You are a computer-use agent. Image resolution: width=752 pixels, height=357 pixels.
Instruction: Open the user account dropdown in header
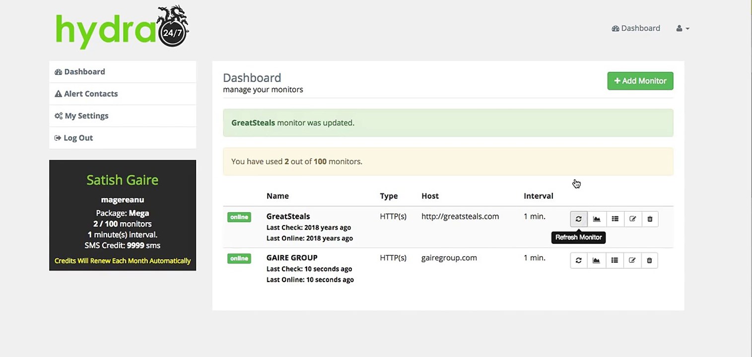point(683,29)
